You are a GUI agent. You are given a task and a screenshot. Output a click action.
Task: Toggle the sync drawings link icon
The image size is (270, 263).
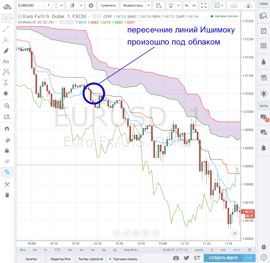pos(7,172)
